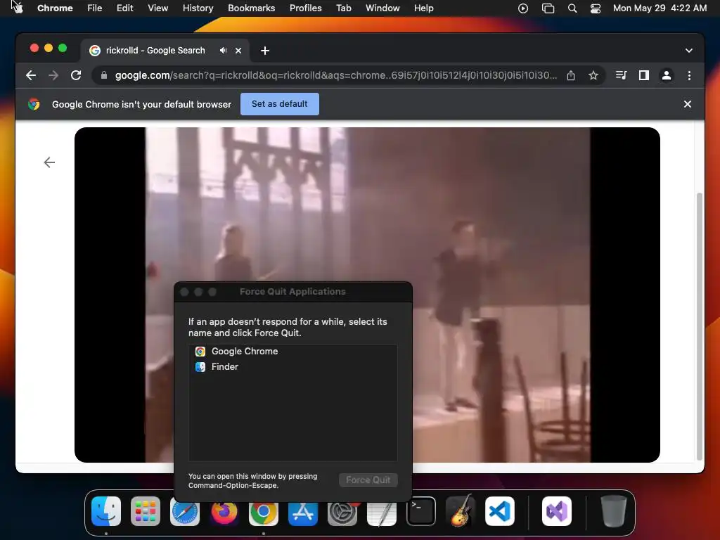The width and height of the screenshot is (720, 540).
Task: Open Visual Studio from the Dock
Action: 557,512
